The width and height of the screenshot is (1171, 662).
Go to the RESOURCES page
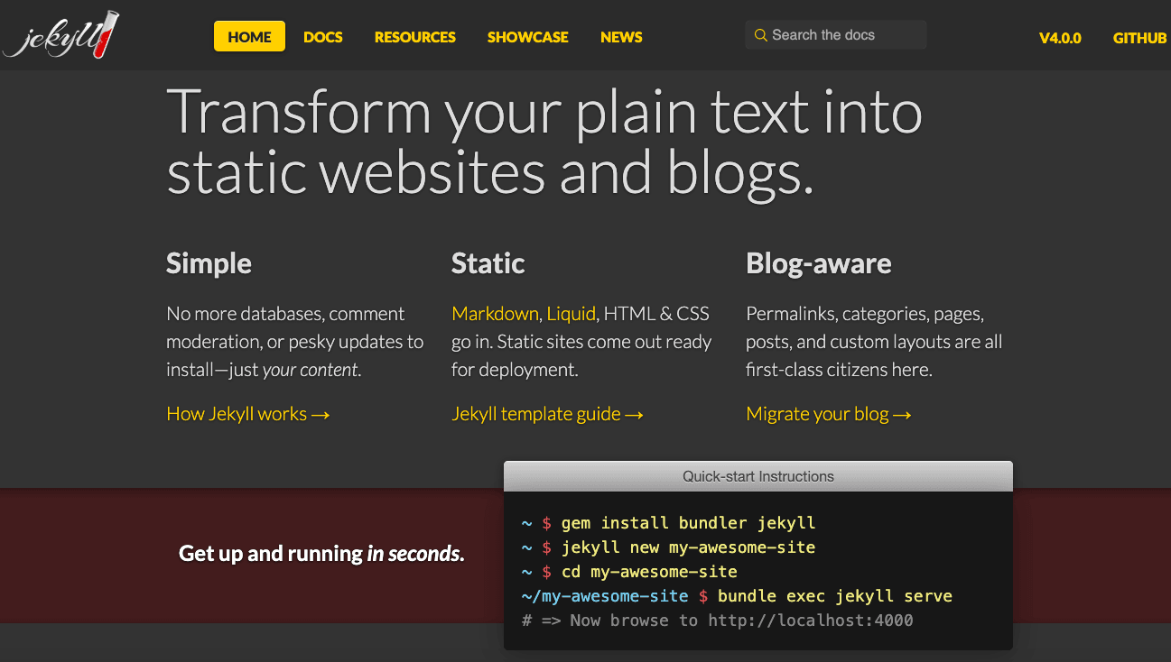415,37
